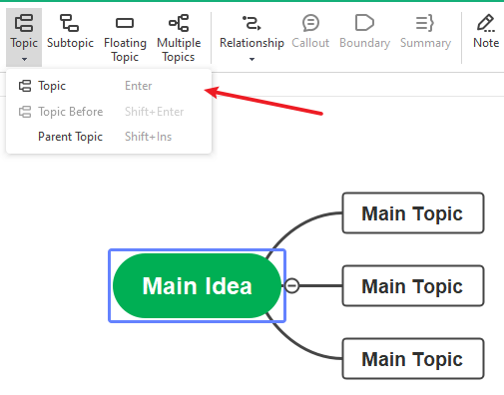Select the green Main Idea node
This screenshot has height=395, width=504.
pyautogui.click(x=197, y=286)
